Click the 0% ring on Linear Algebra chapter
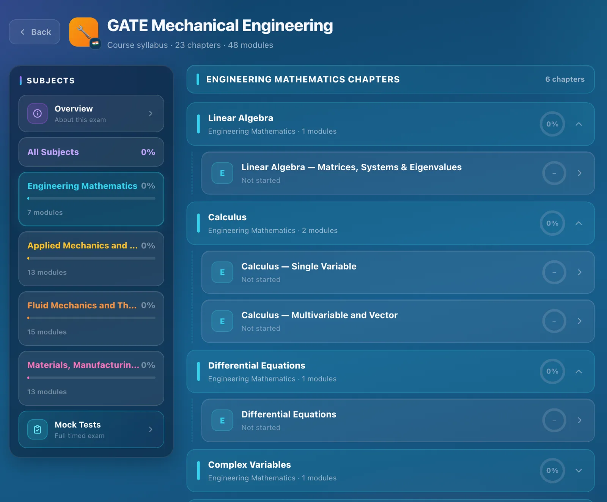607x502 pixels. pyautogui.click(x=552, y=124)
